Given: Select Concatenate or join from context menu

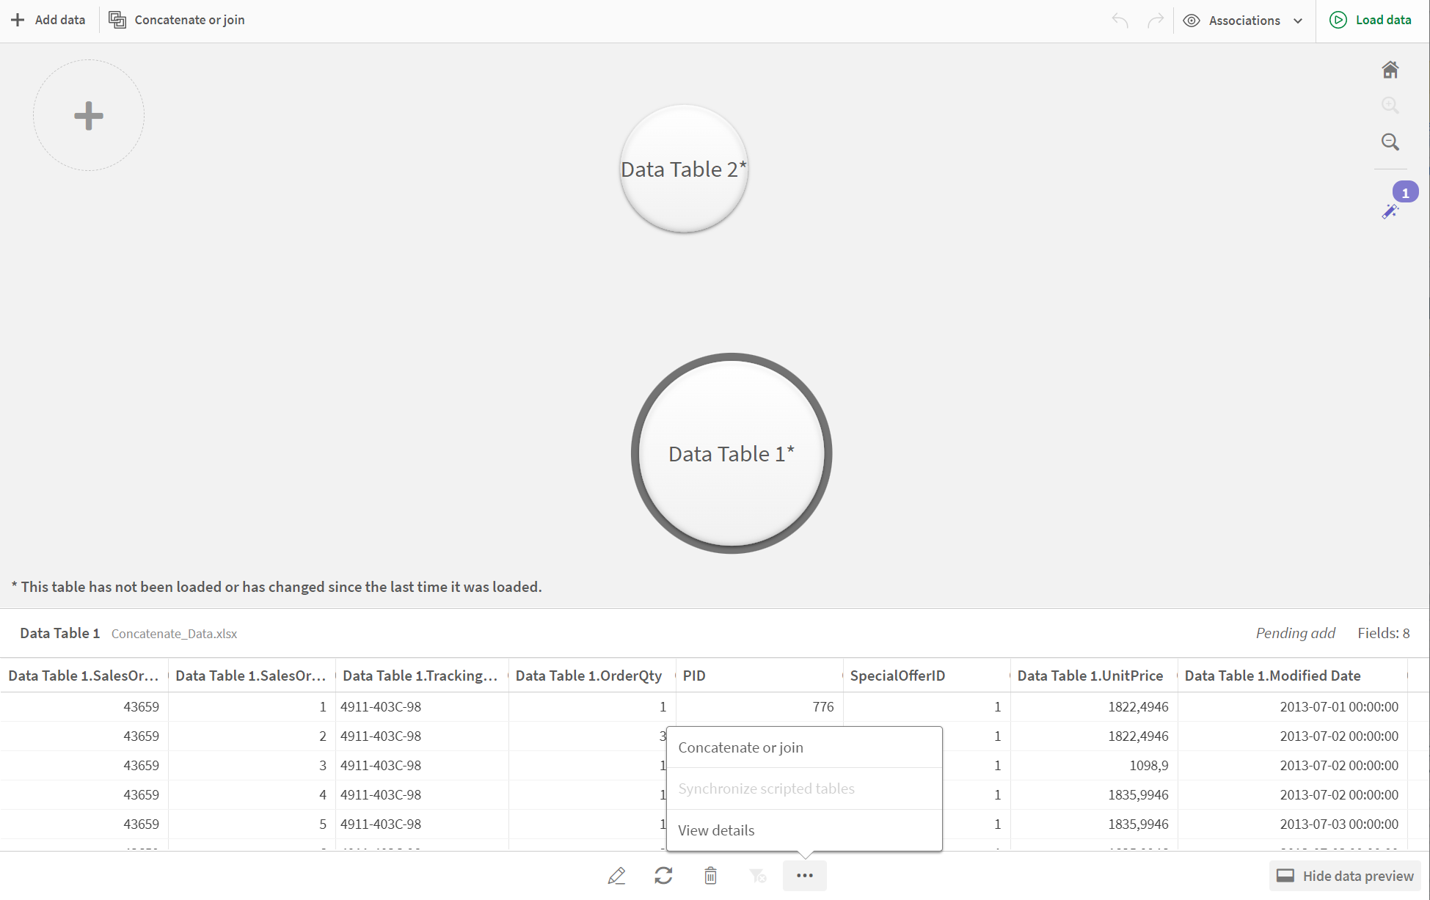Looking at the screenshot, I should click(x=740, y=747).
